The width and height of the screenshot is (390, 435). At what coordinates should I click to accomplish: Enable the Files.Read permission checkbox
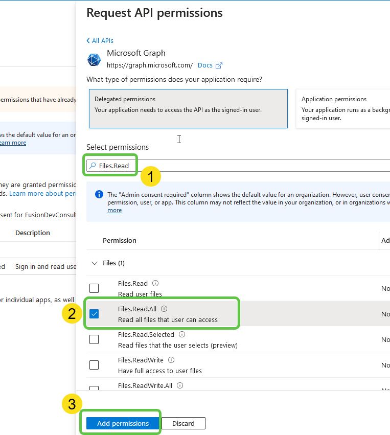(x=94, y=288)
